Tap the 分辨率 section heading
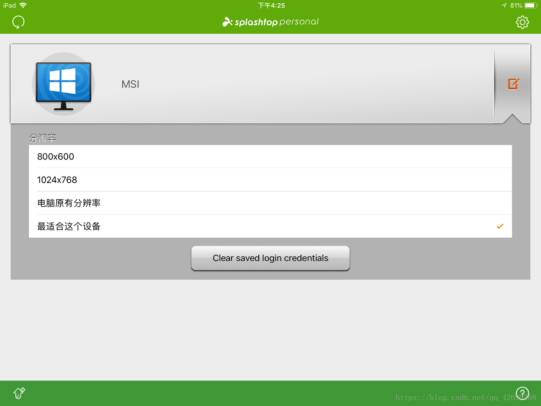Viewport: 541px width, 406px height. click(43, 138)
